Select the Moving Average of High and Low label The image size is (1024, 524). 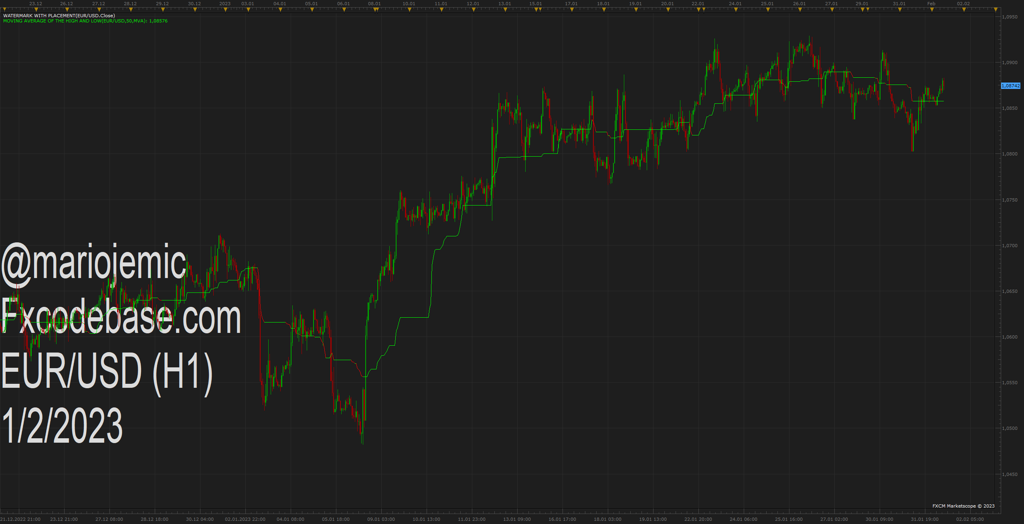tap(85, 21)
